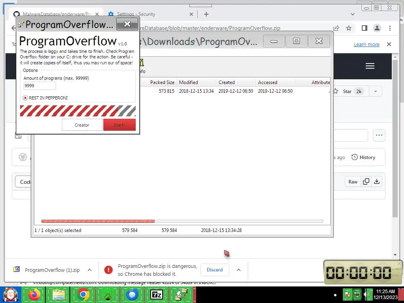Screen dimensions: 404x303
Task: Open Google Chrome from the taskbar
Action: click(x=83, y=294)
